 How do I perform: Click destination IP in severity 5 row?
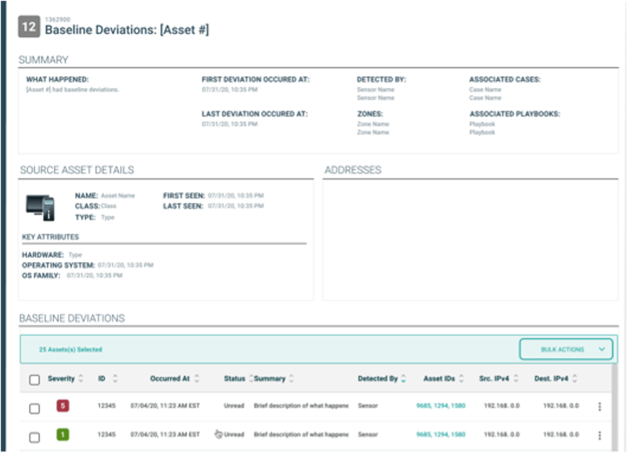561,406
